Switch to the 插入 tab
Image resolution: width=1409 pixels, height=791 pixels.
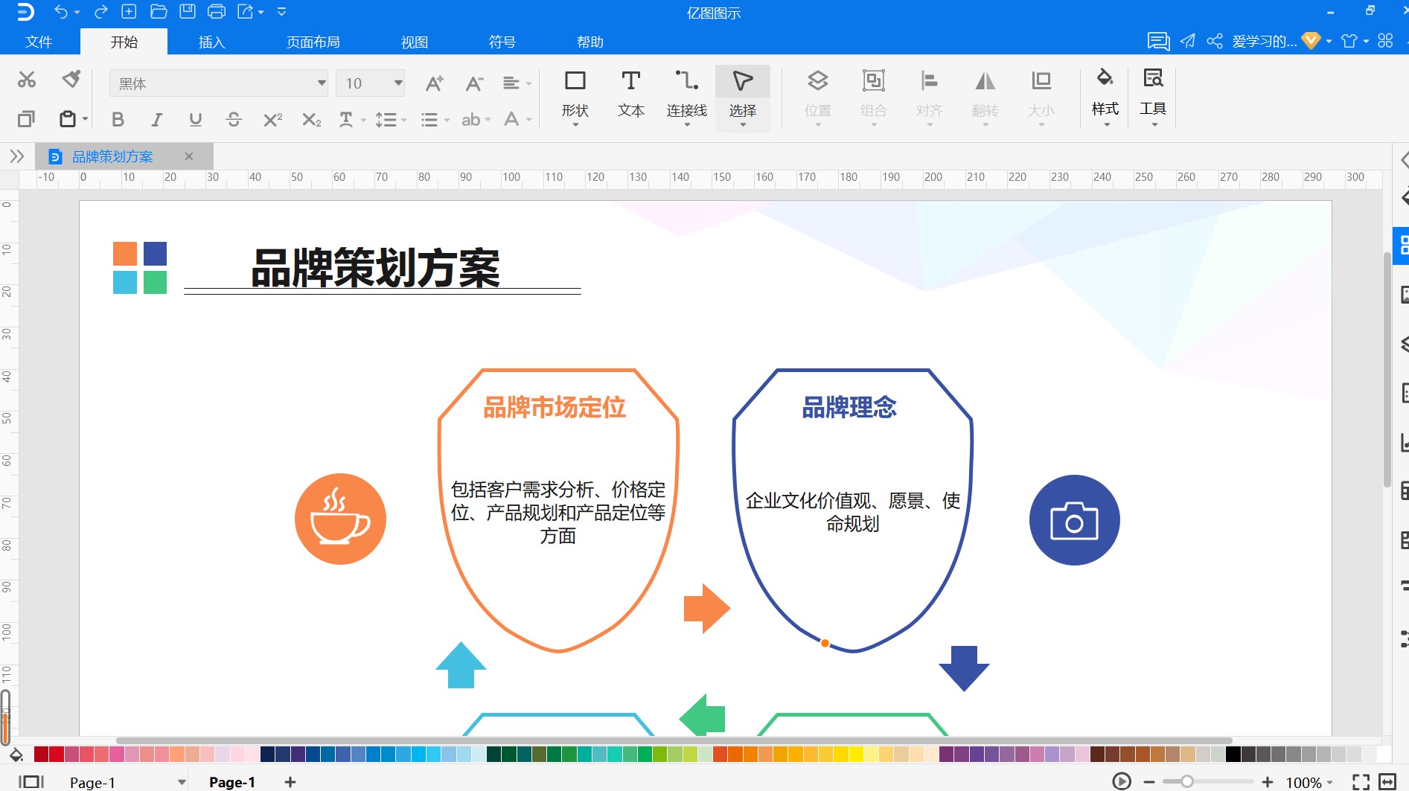(x=211, y=42)
